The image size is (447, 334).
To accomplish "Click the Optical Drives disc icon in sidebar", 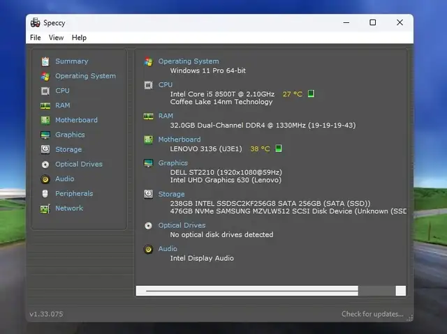I will pyautogui.click(x=45, y=165).
